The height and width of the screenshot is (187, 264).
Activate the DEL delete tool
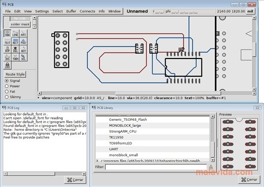15,49
